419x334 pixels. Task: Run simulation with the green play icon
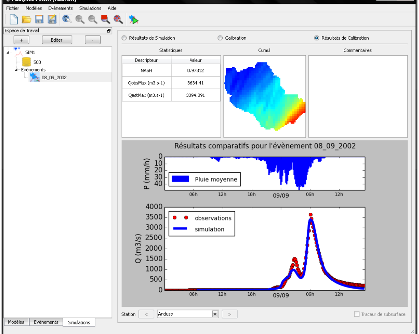pos(134,19)
